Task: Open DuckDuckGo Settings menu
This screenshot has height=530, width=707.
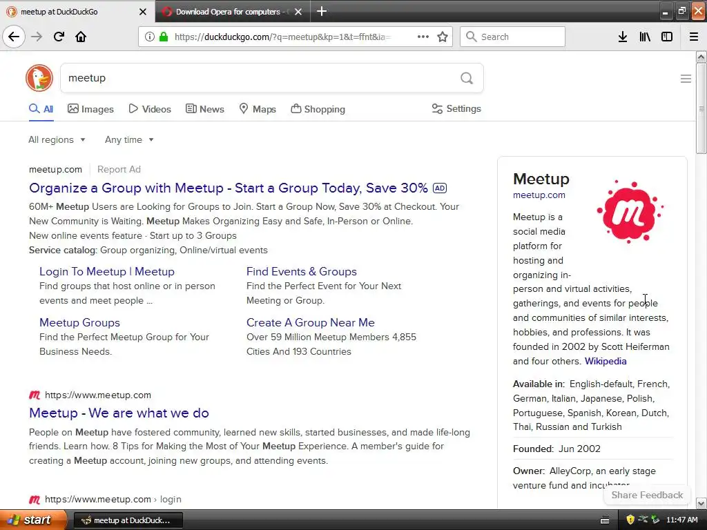Action: click(456, 108)
